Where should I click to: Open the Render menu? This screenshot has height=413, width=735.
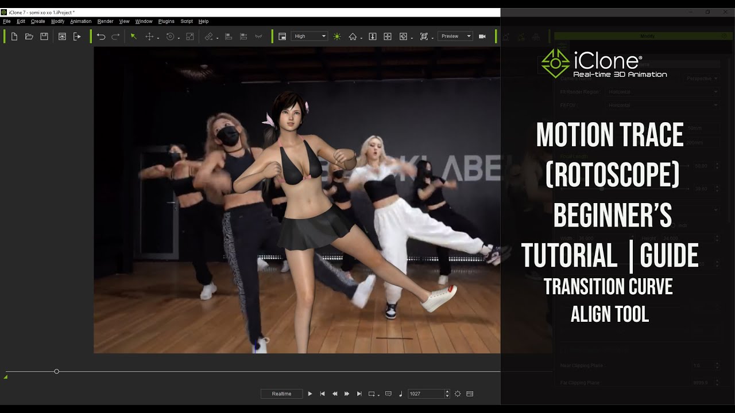(106, 21)
